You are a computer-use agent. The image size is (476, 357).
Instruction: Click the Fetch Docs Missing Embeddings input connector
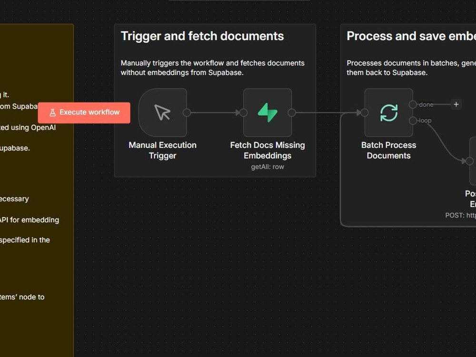coord(243,113)
